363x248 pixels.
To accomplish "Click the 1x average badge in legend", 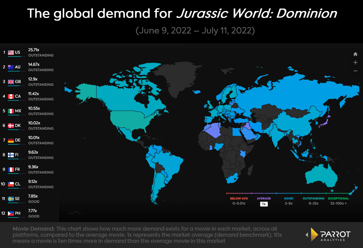I will 264,204.
